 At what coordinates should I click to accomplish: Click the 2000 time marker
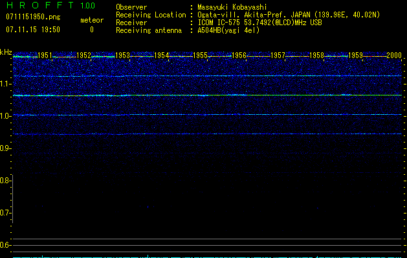click(394, 56)
